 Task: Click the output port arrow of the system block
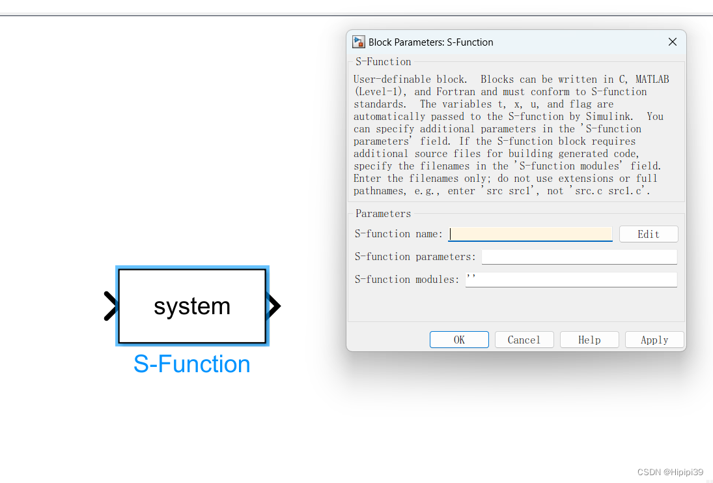pos(273,305)
